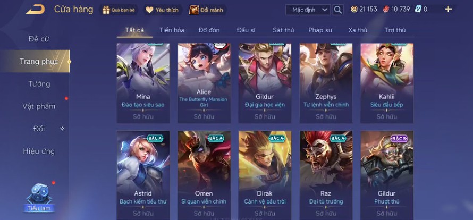Tap the red ruby currency icon
473x220 pixels.
(386, 10)
